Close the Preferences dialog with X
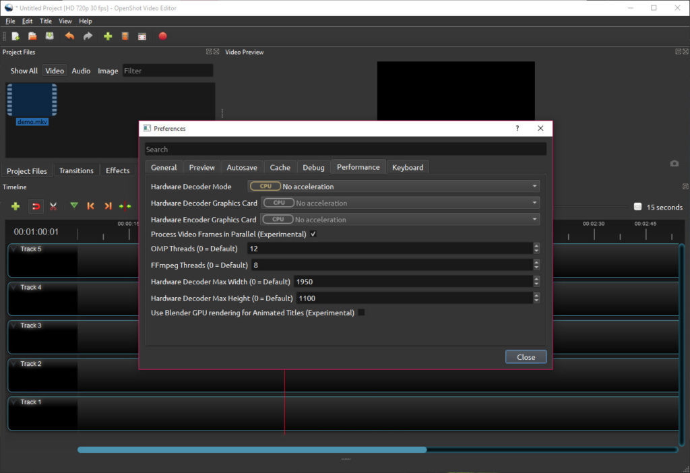The image size is (690, 473). [540, 129]
